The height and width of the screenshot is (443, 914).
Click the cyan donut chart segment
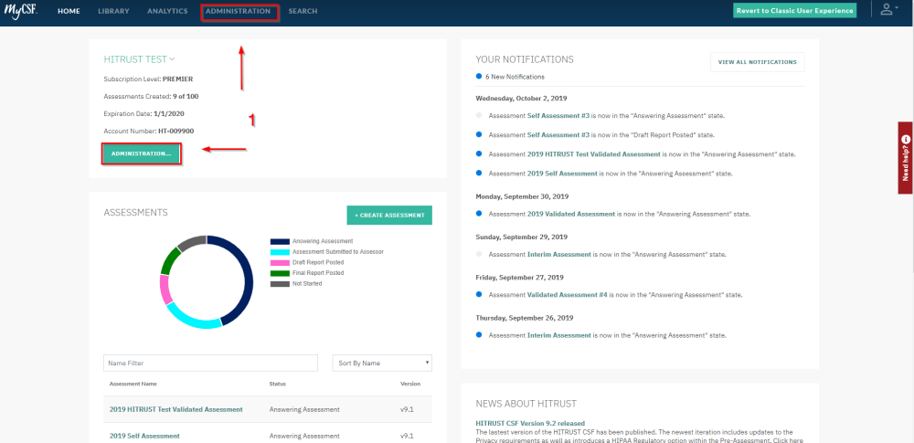pyautogui.click(x=192, y=318)
